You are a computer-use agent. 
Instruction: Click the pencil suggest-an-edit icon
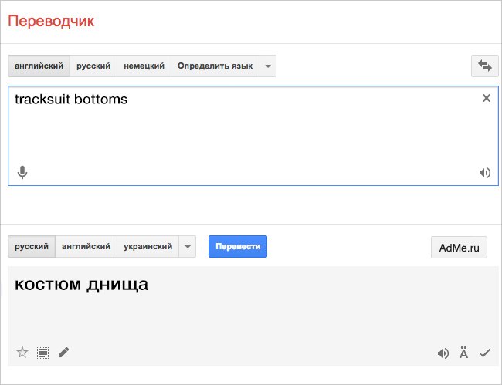click(x=63, y=353)
